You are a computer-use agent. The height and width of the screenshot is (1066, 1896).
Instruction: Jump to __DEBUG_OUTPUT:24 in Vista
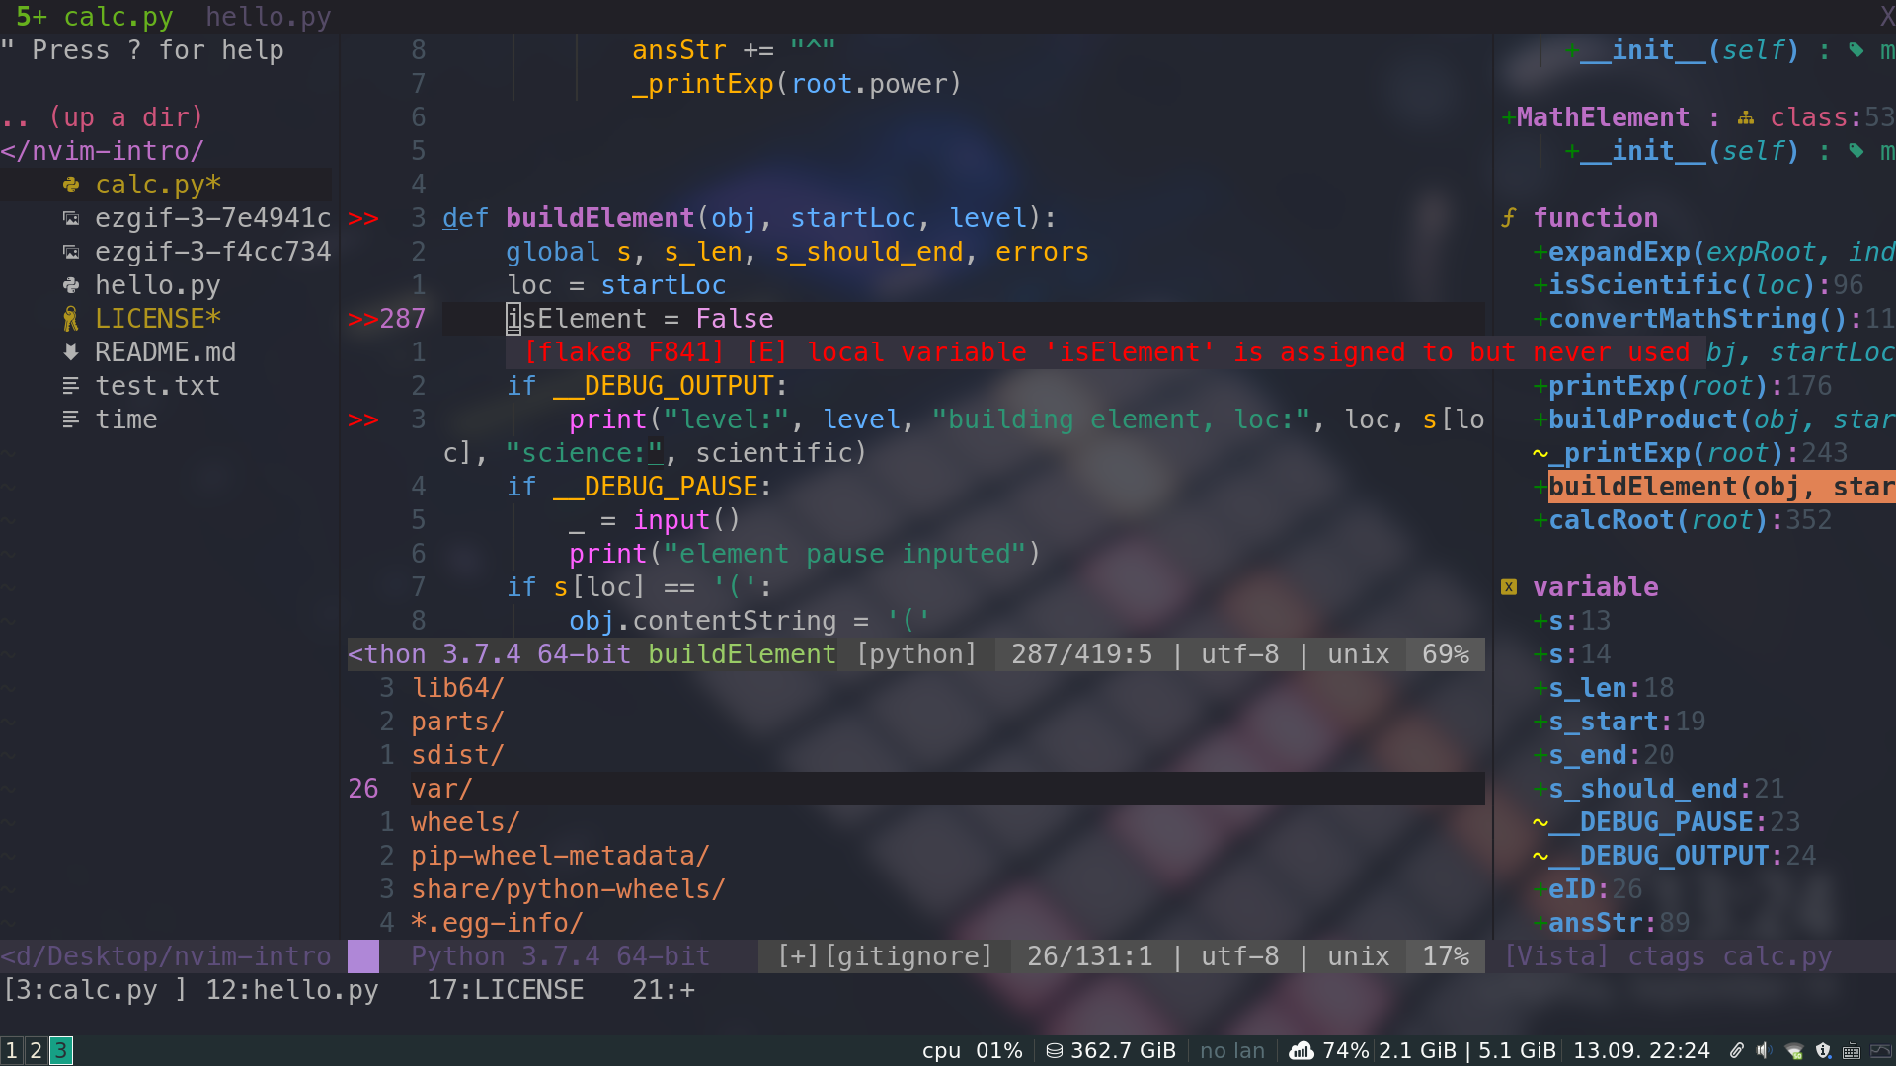[1675, 856]
